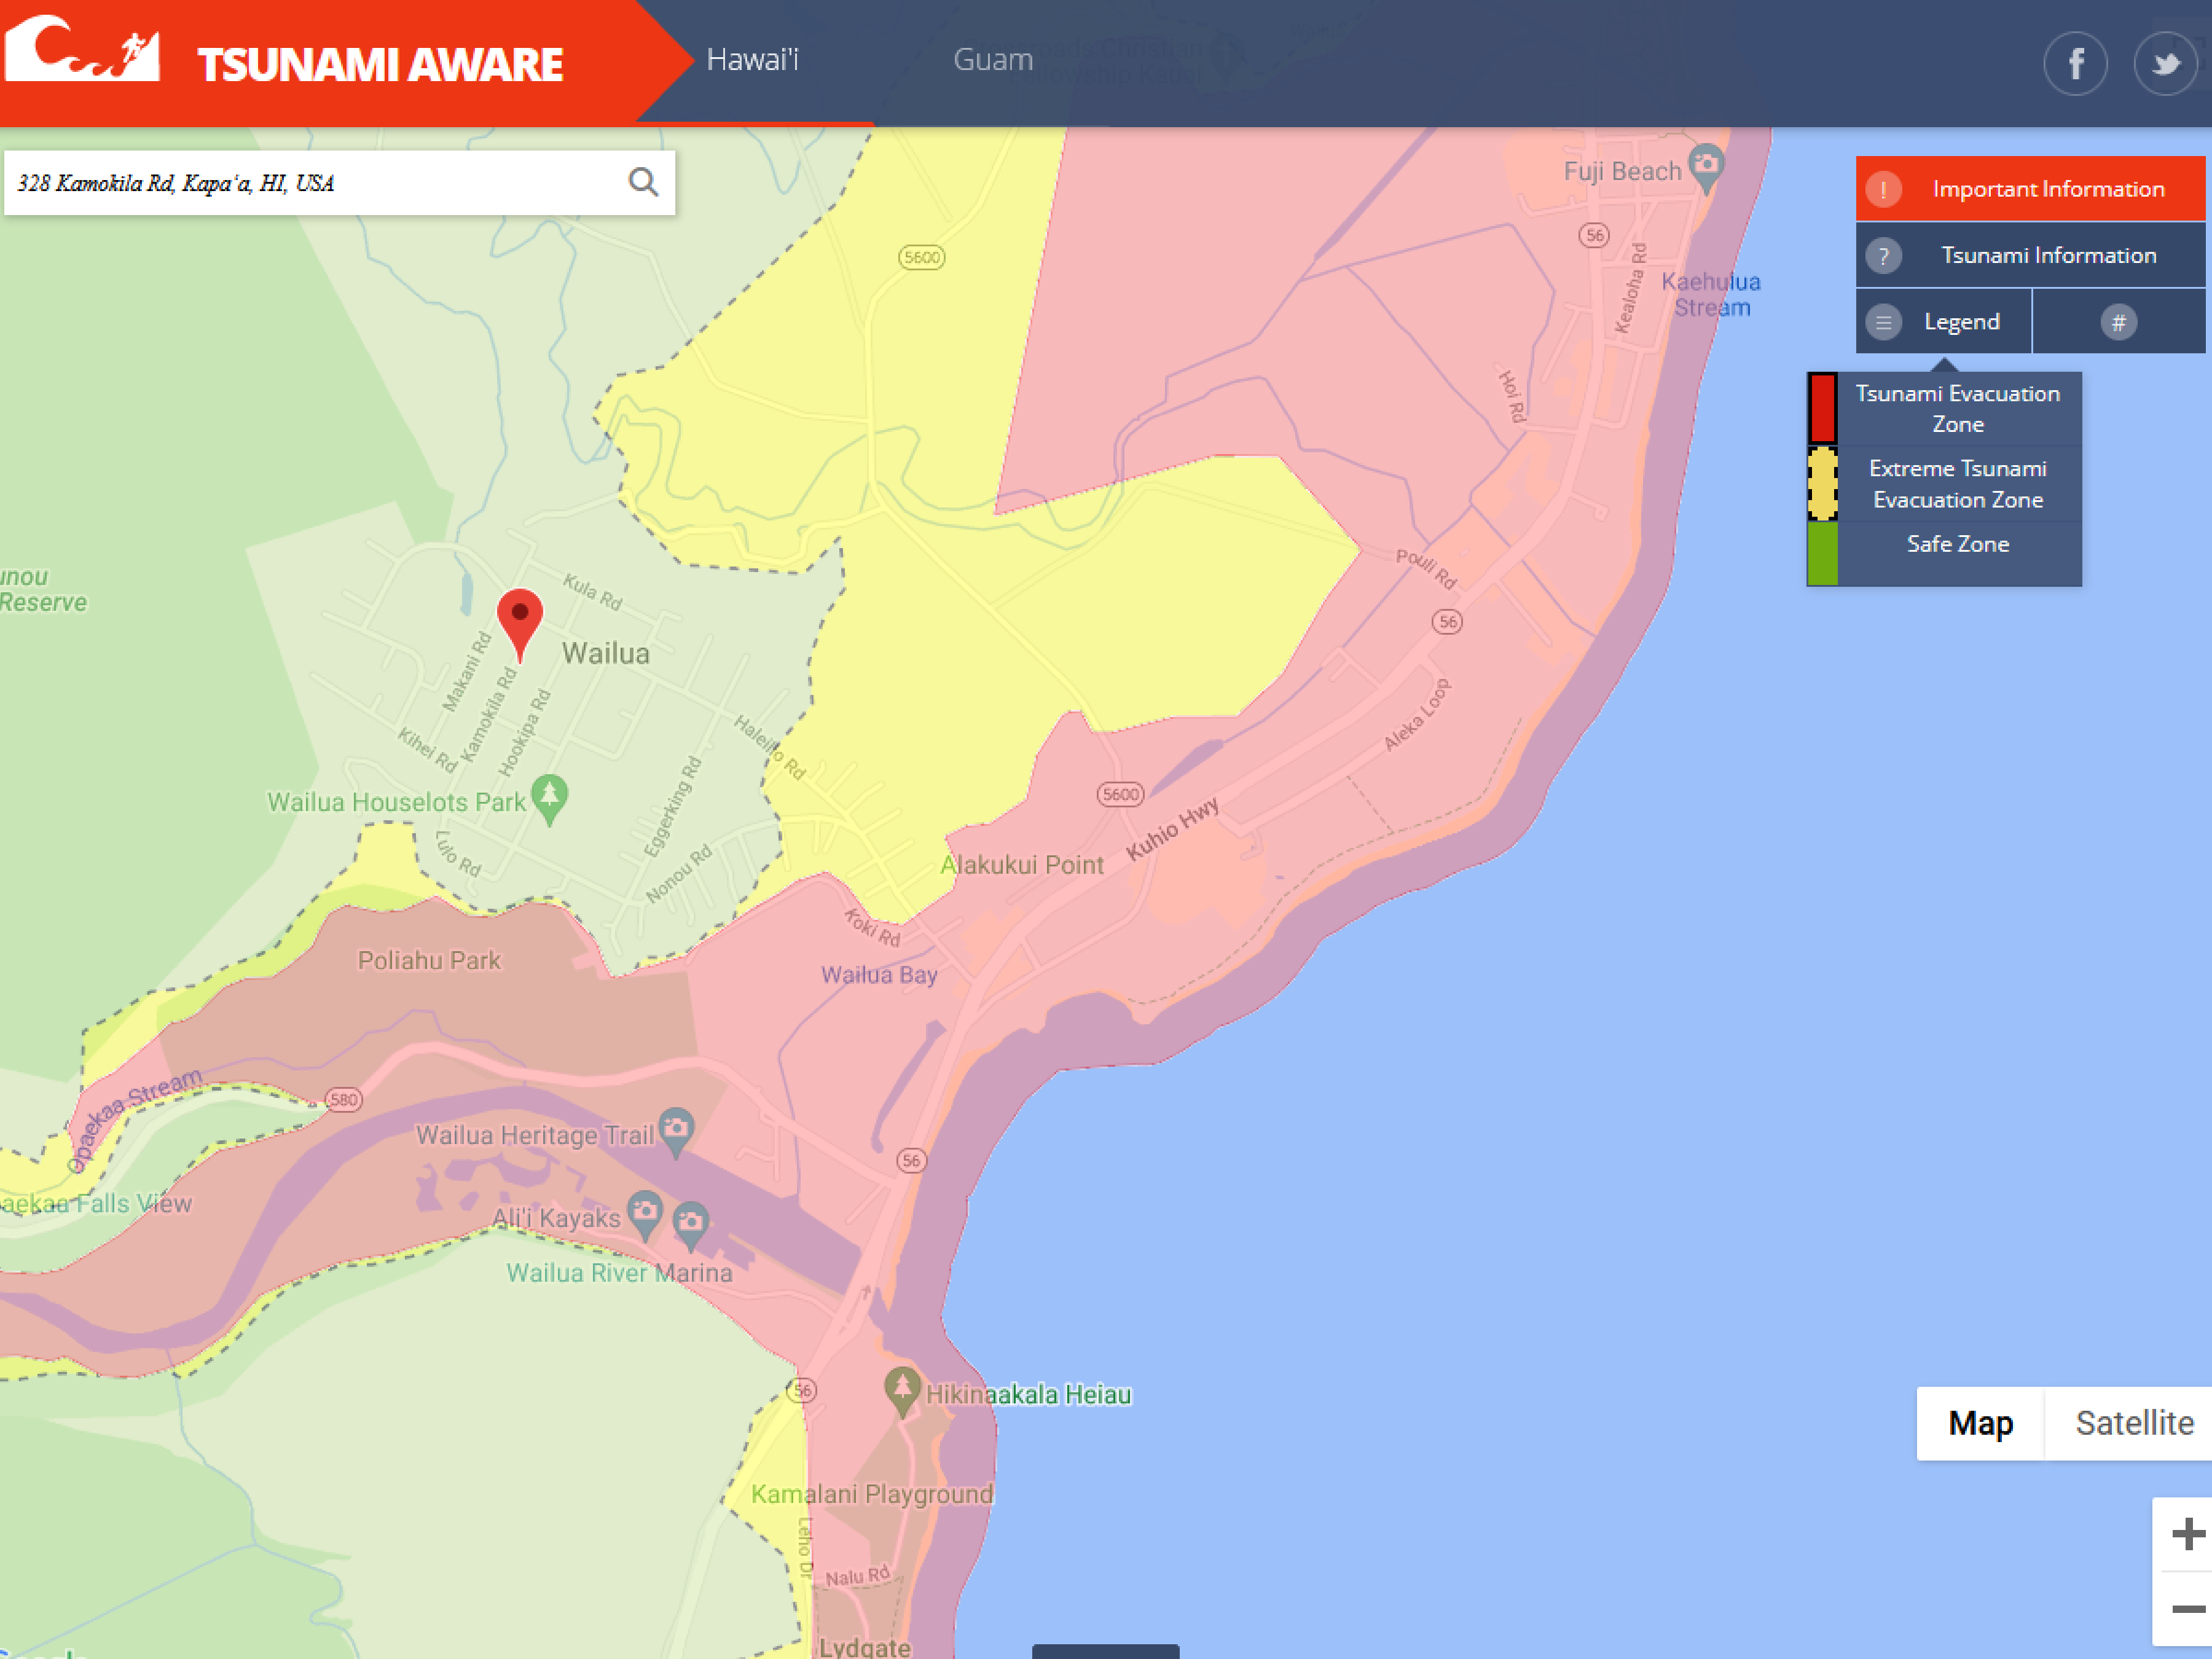
Task: Click the Fuji Beach camera marker
Action: click(1706, 168)
